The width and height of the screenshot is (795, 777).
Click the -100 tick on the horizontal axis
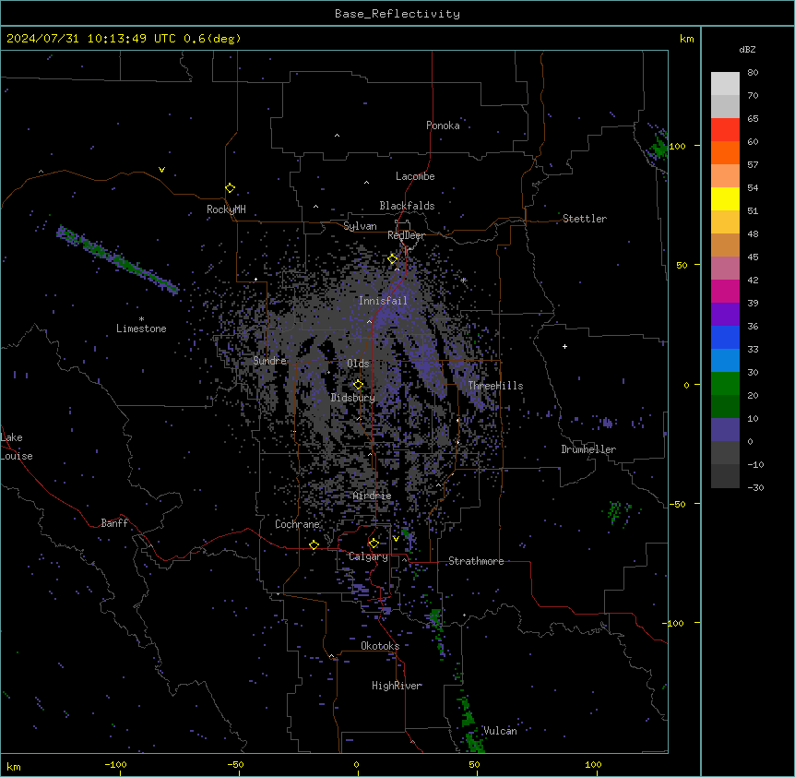tap(116, 765)
